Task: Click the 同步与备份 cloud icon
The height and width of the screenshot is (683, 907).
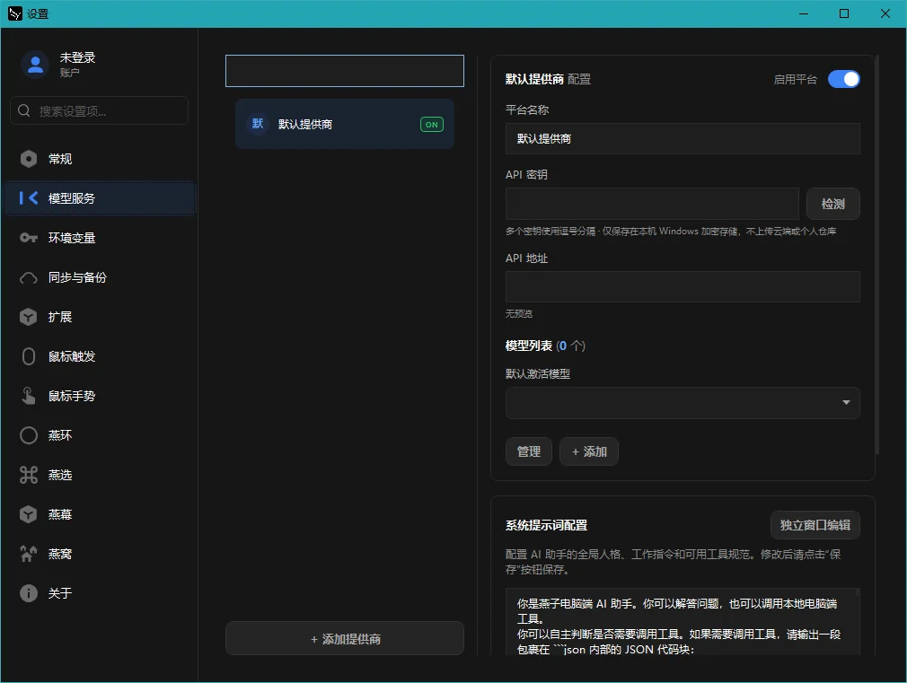Action: pos(29,277)
